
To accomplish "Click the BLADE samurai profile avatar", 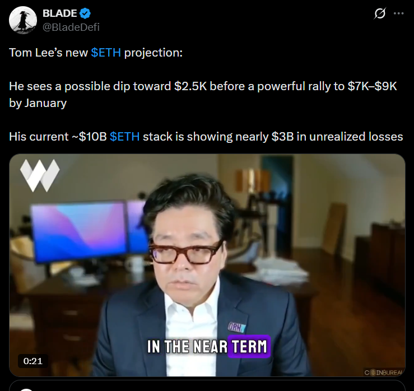I will [23, 20].
